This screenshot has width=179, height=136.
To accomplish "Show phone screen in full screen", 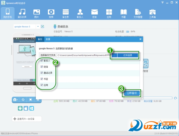I will click(31, 100).
